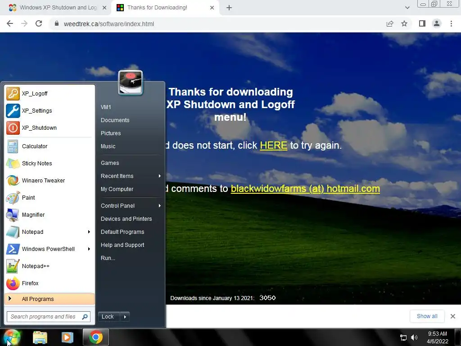The image size is (461, 346).
Task: Open media player taskbar icon
Action: point(68,337)
